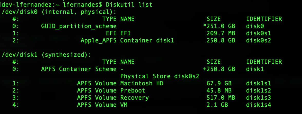Click the 'VM' volume name

point(124,105)
